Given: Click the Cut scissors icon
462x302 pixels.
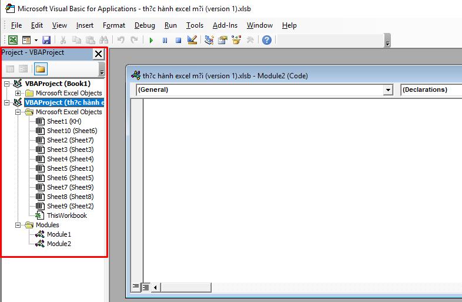Looking at the screenshot, I should point(63,40).
